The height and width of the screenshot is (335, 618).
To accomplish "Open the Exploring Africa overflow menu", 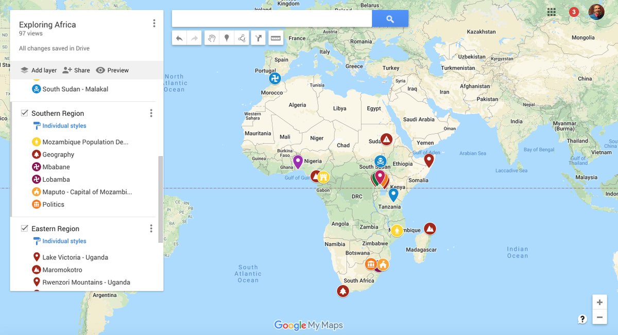I will point(153,23).
